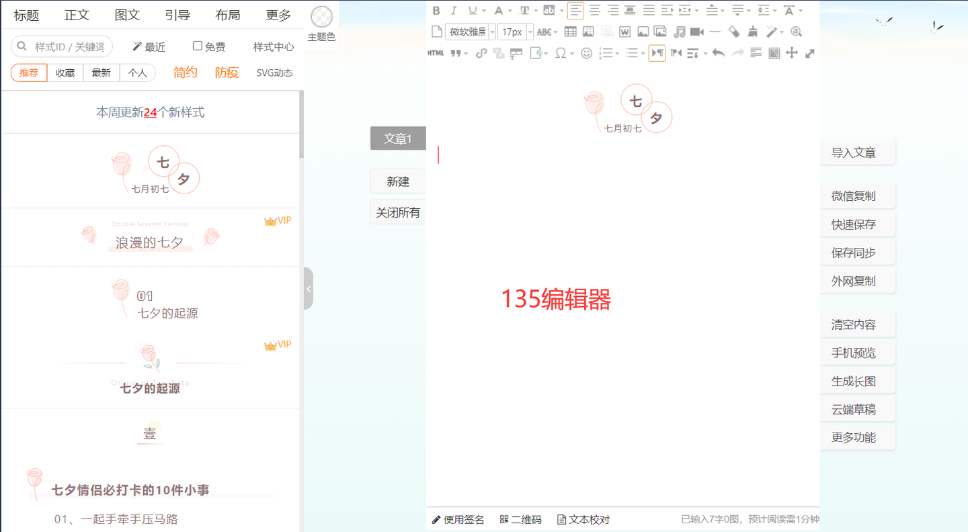Select the 文章1 article tab
The image size is (968, 532).
[398, 138]
